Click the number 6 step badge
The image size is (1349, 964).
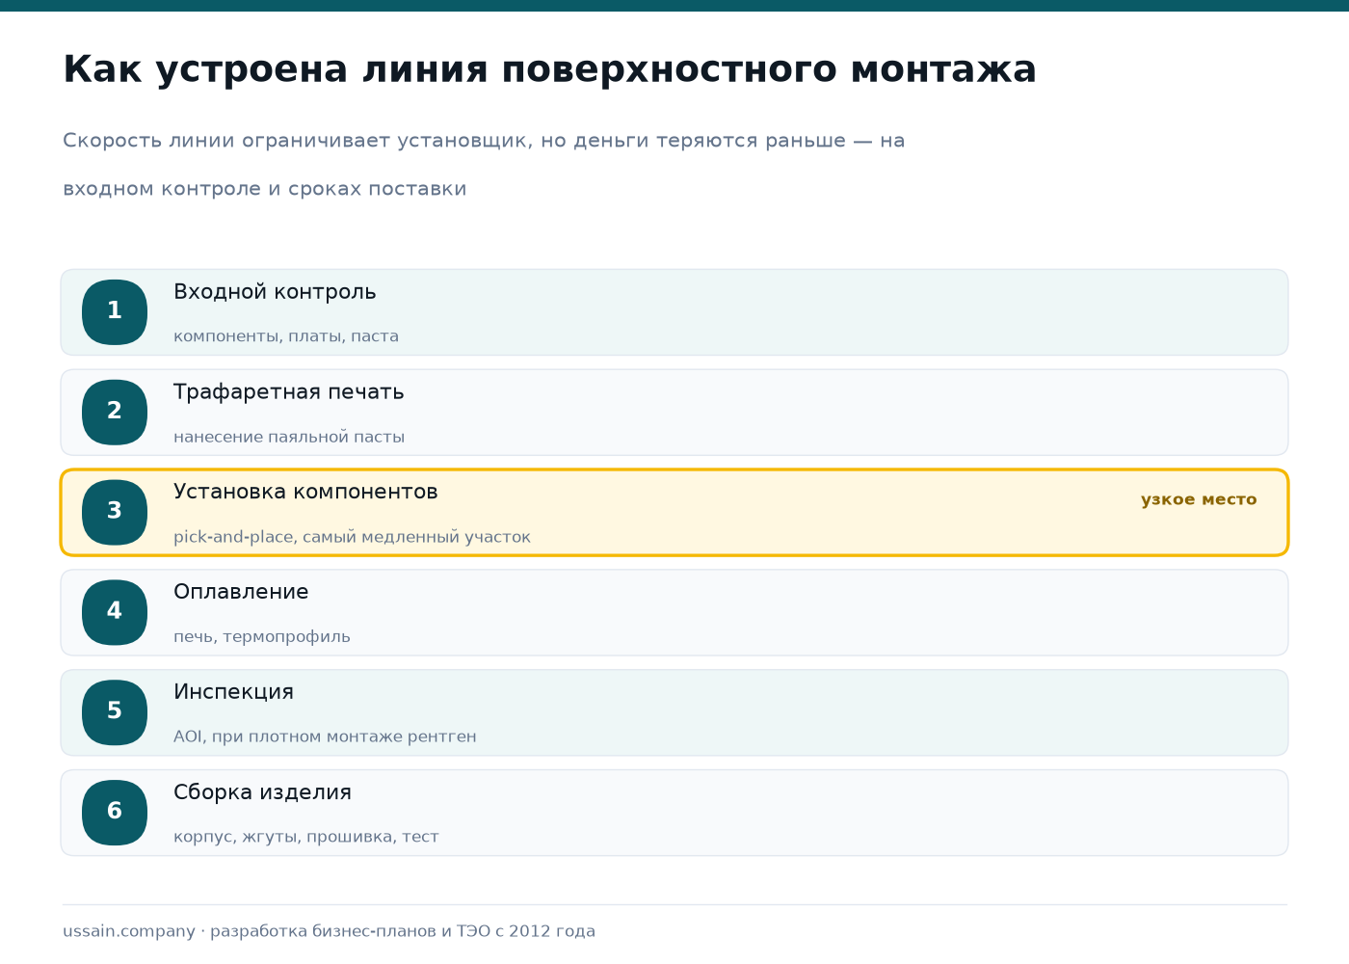pos(115,813)
